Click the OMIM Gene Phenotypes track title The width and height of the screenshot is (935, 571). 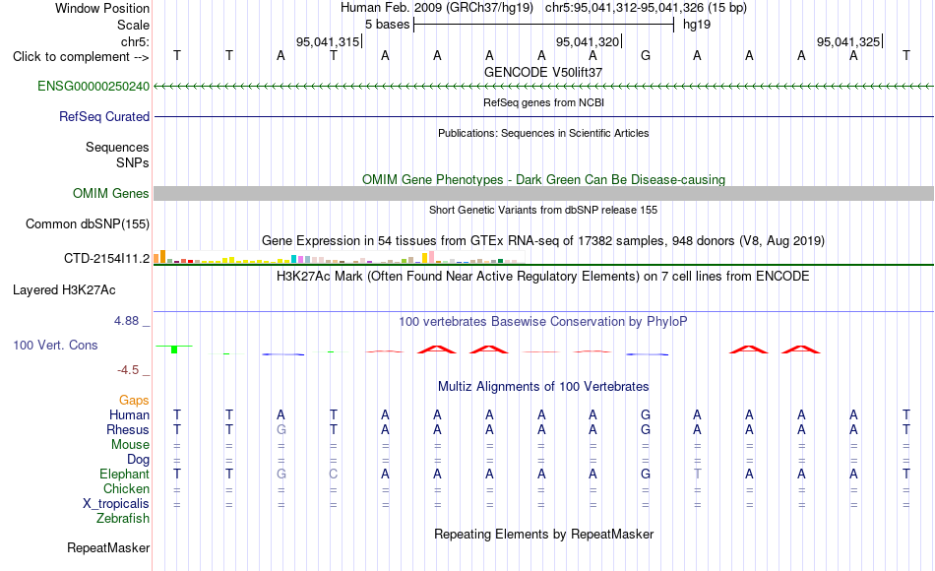coord(544,179)
